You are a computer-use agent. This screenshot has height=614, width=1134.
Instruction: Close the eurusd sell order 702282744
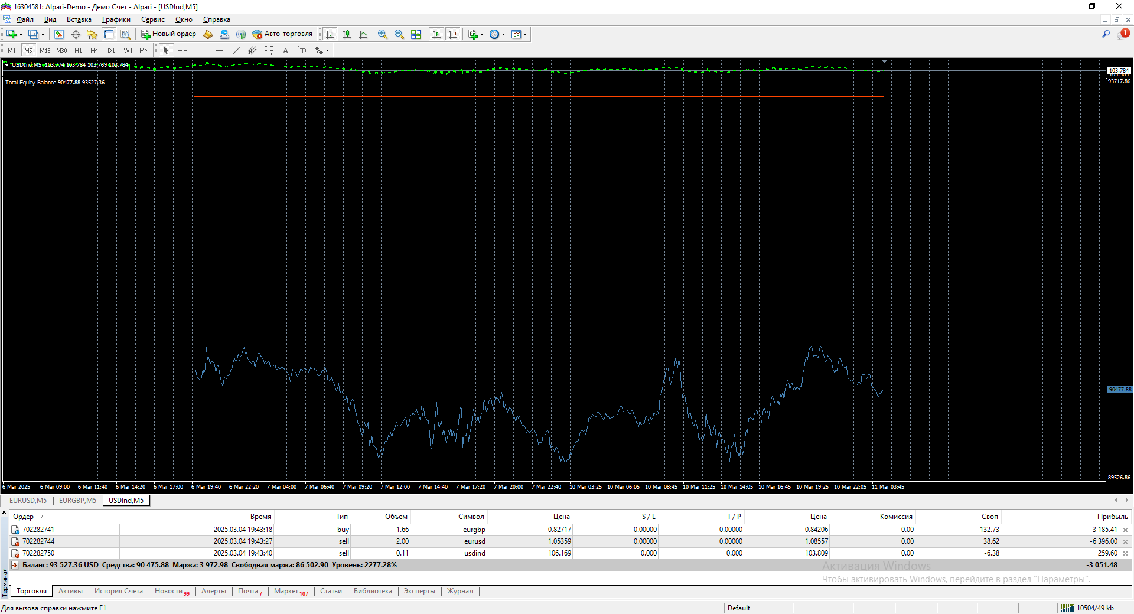click(x=1125, y=541)
